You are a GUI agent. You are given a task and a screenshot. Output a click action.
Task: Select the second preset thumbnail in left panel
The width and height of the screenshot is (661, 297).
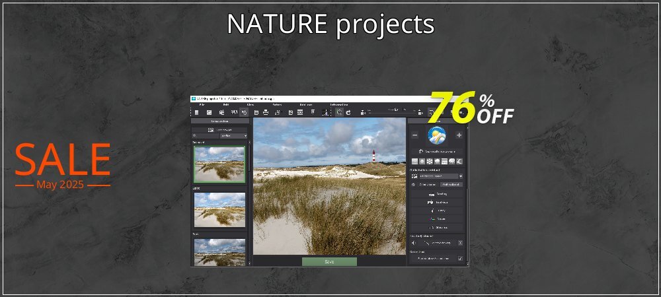pyautogui.click(x=219, y=209)
